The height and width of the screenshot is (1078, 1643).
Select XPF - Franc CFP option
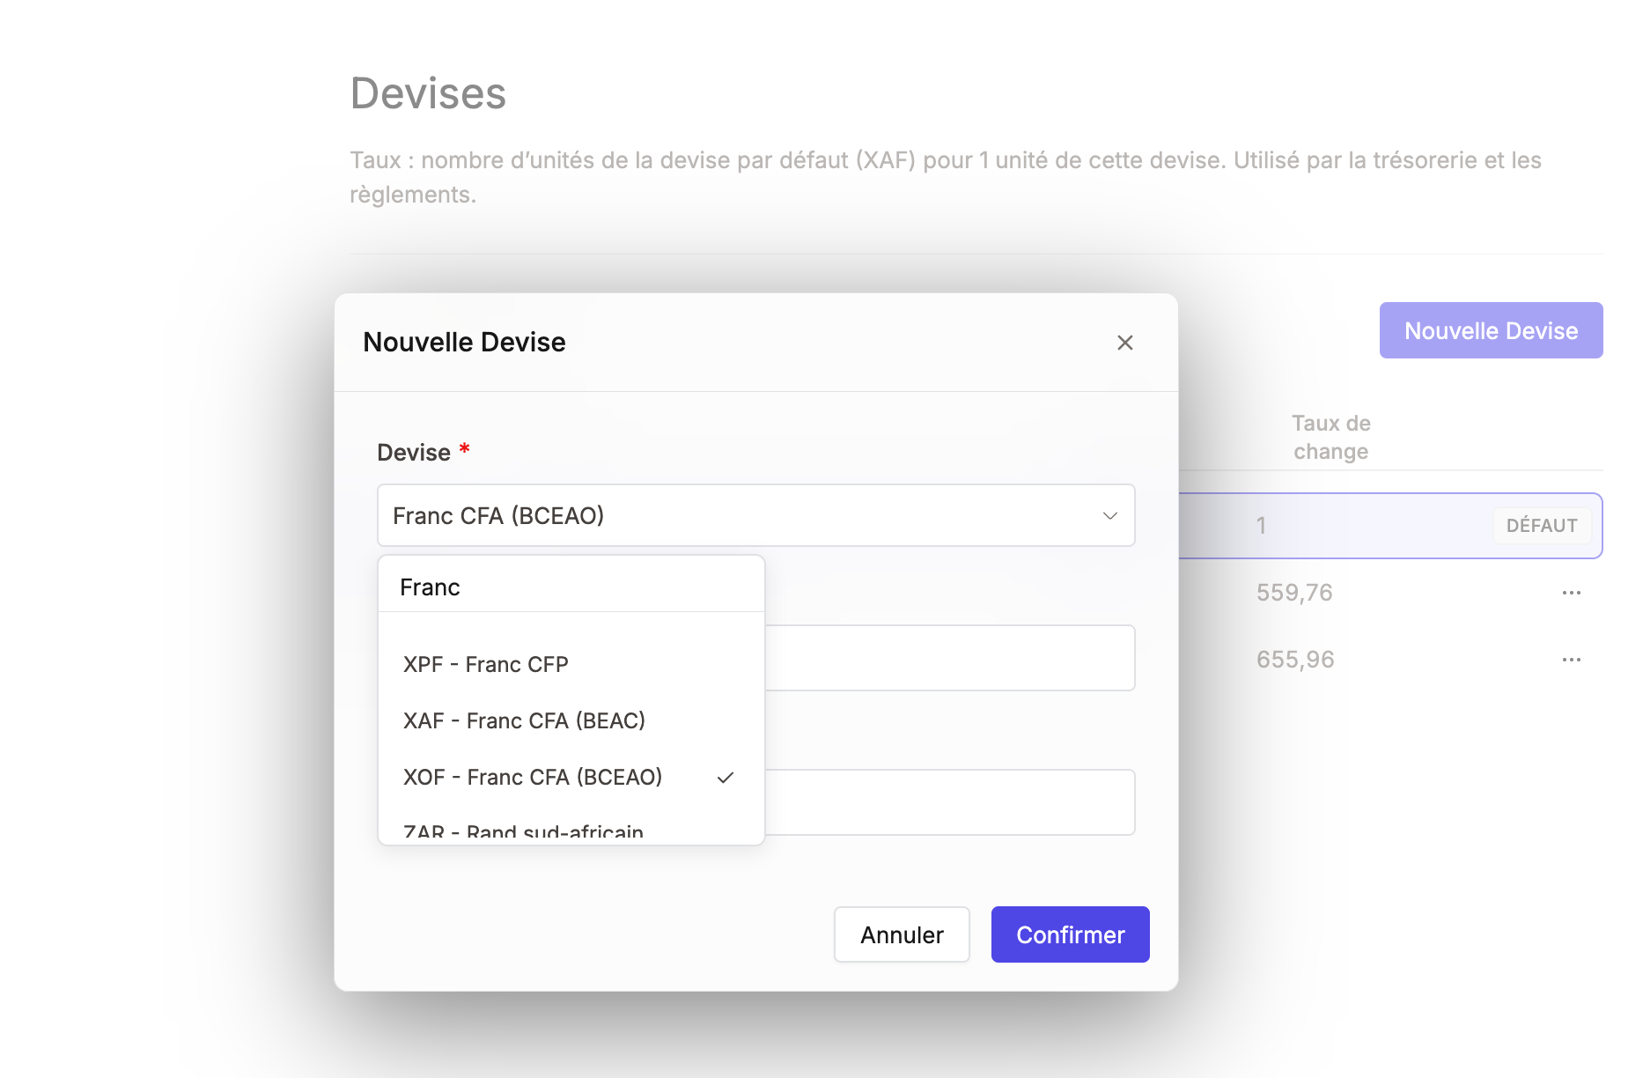point(485,665)
